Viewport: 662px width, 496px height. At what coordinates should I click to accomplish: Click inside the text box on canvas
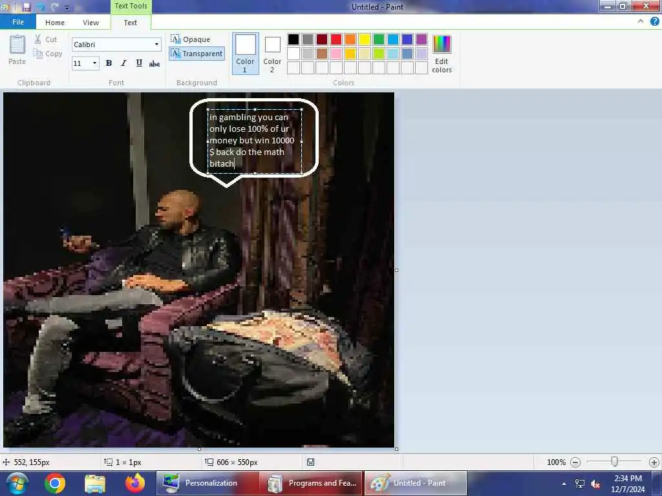[255, 141]
